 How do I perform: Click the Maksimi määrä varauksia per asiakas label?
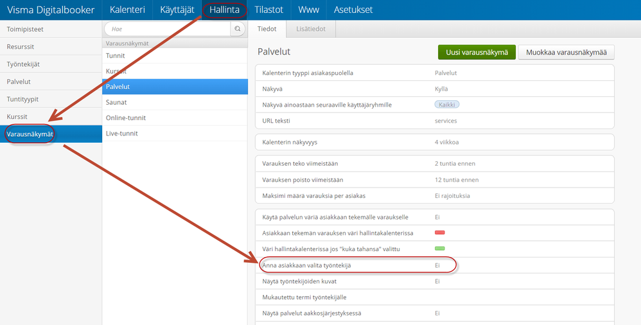point(313,196)
